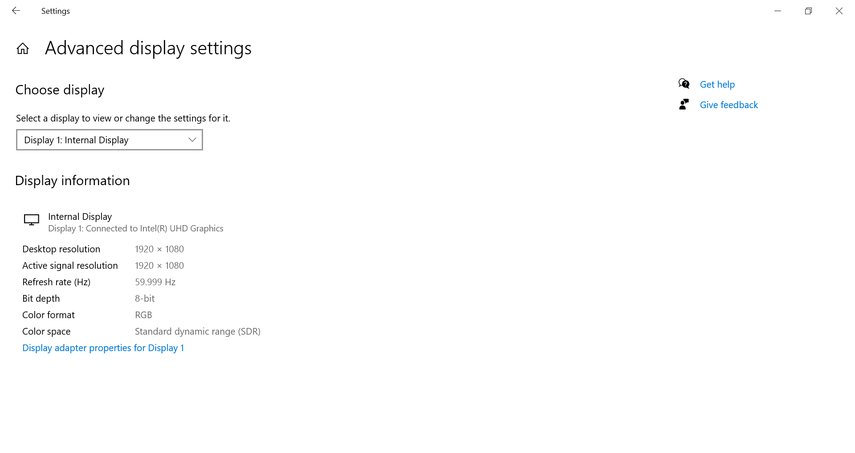Screen dimensions: 855x453
Task: Go to Settings home via house icon
Action: [x=23, y=49]
